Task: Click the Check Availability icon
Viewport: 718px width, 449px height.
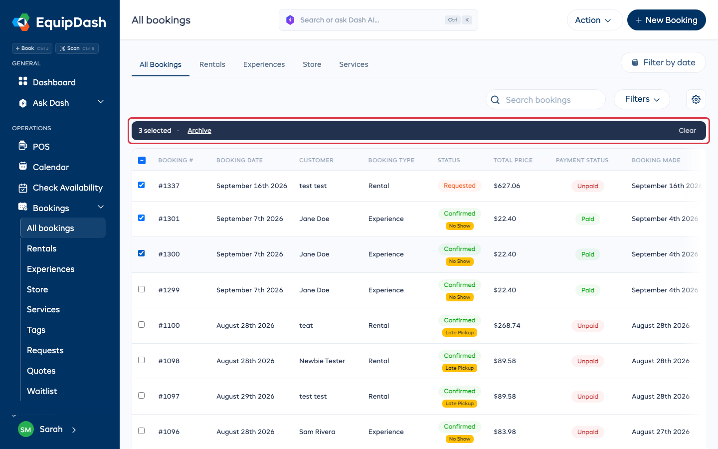Action: [23, 188]
